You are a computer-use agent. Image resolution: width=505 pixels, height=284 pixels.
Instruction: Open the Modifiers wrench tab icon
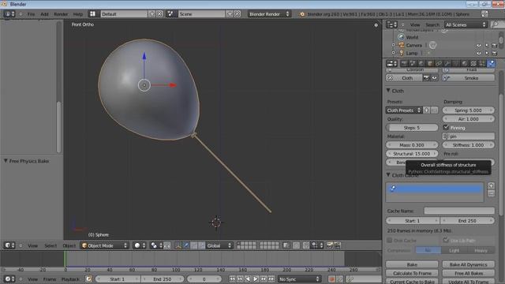point(447,63)
